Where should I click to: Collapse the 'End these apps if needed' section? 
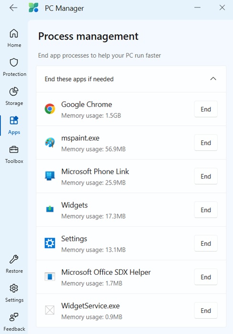(x=213, y=79)
